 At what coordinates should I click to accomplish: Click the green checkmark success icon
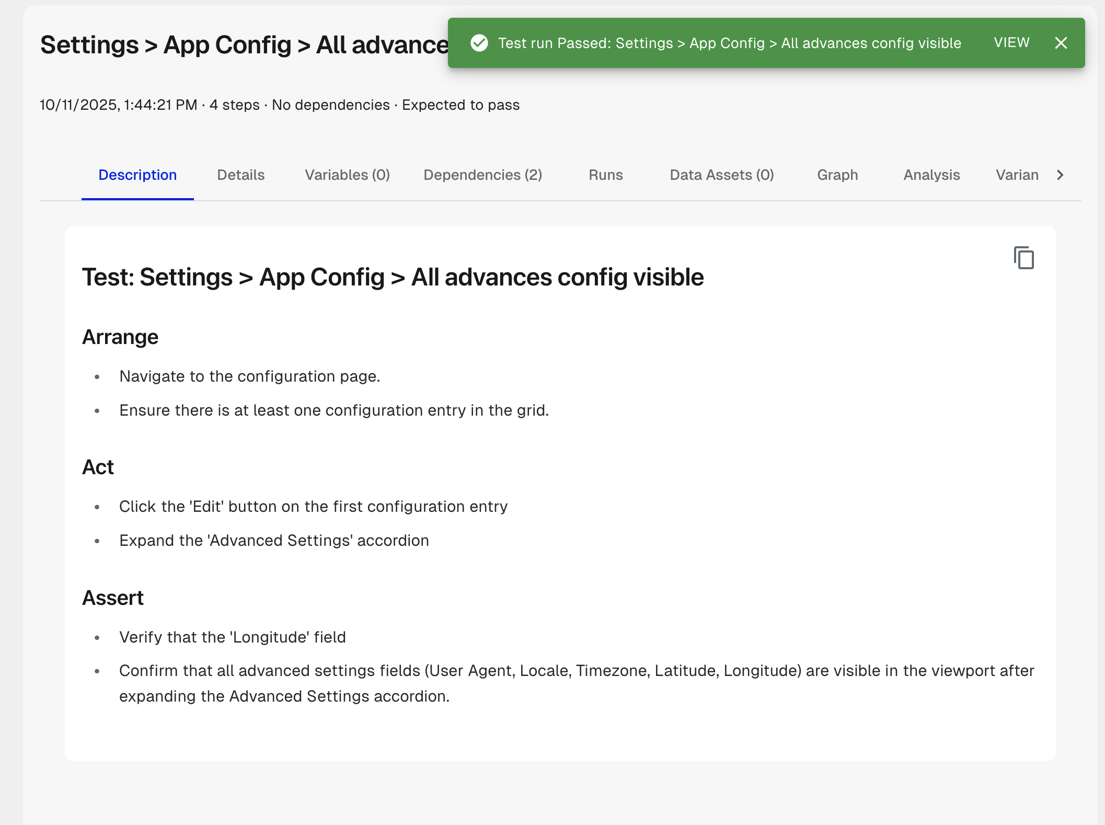pos(479,43)
